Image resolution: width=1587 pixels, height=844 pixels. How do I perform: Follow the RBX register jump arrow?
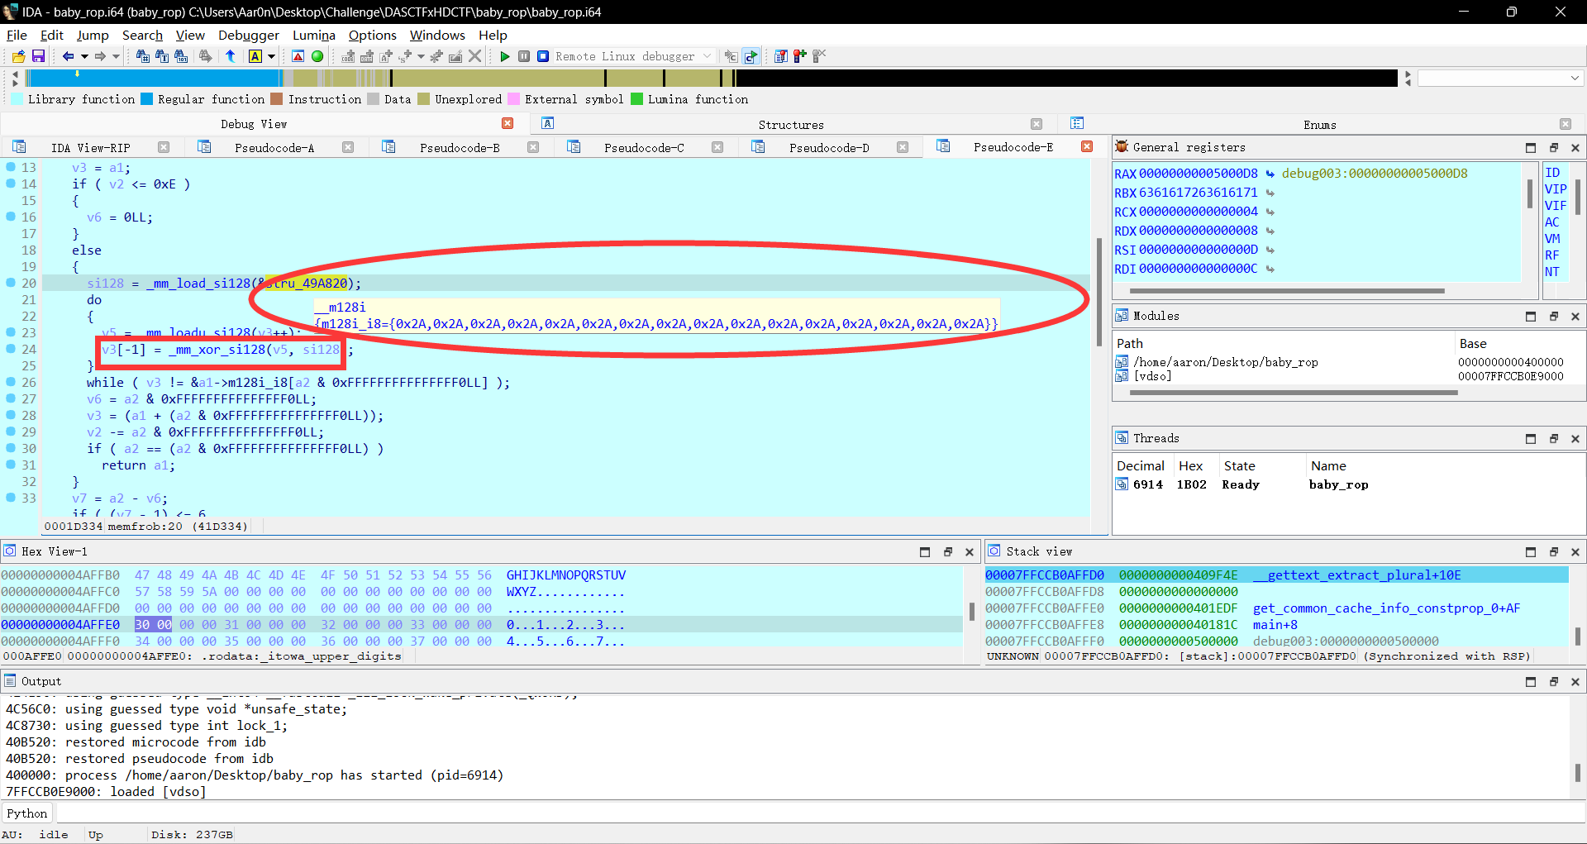point(1270,193)
